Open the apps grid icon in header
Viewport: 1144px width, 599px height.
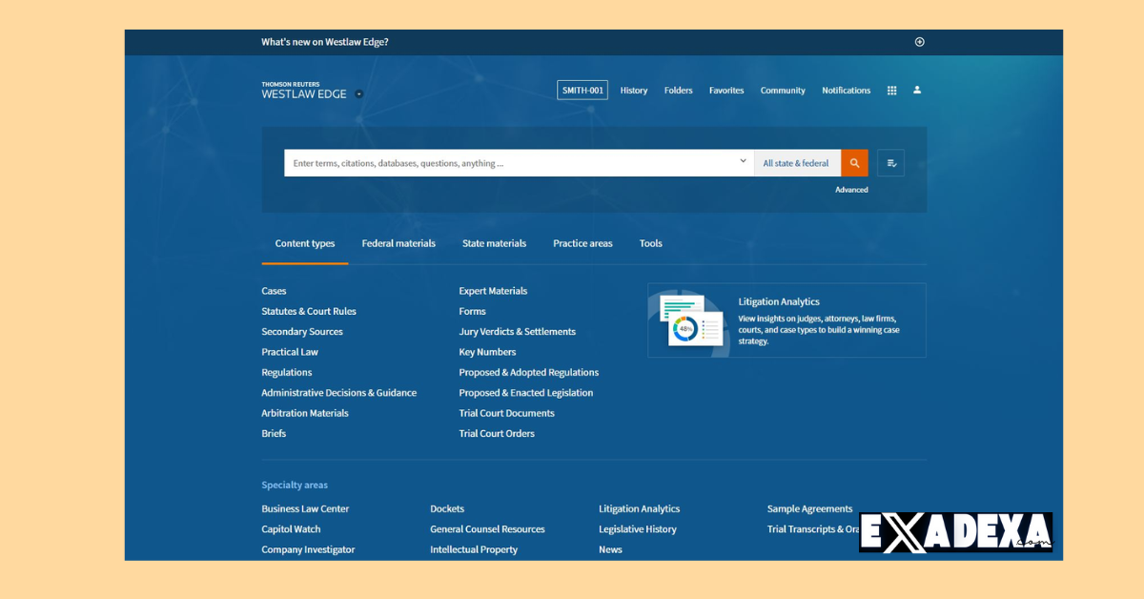[x=891, y=90]
